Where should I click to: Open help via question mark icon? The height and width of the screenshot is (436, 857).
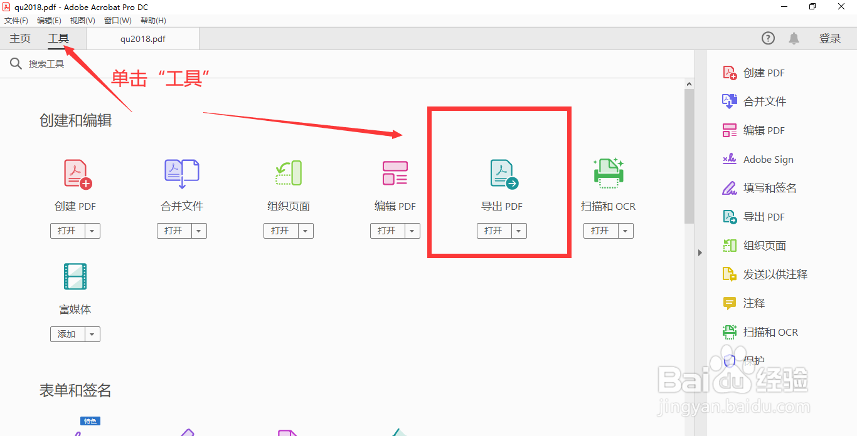[768, 38]
